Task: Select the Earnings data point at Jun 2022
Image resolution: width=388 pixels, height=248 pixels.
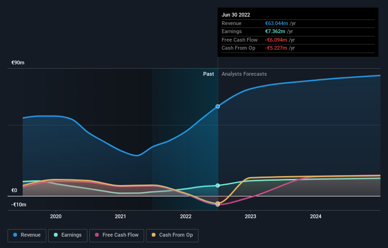Action: coord(217,186)
